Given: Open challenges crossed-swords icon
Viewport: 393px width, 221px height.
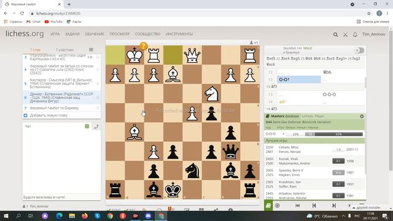Looking at the screenshot, I should point(345,34).
